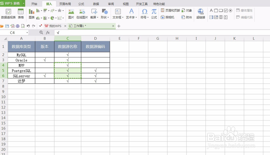Open the 数据 ribbon tab
Viewport: 270px width, 155px height.
click(x=96, y=4)
